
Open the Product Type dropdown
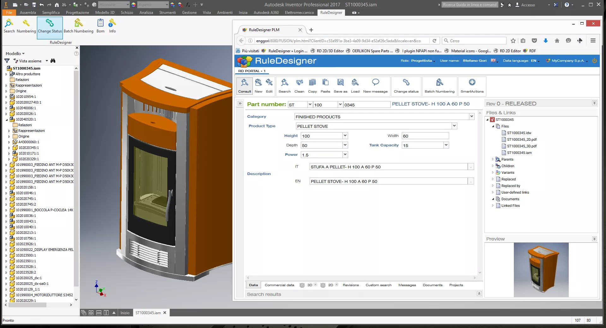tap(454, 126)
